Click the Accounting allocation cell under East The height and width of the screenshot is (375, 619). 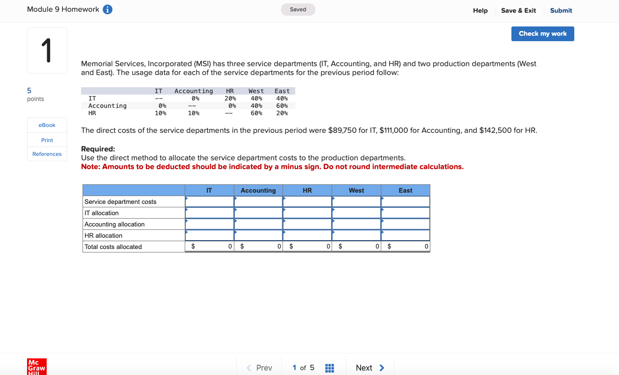pos(405,224)
